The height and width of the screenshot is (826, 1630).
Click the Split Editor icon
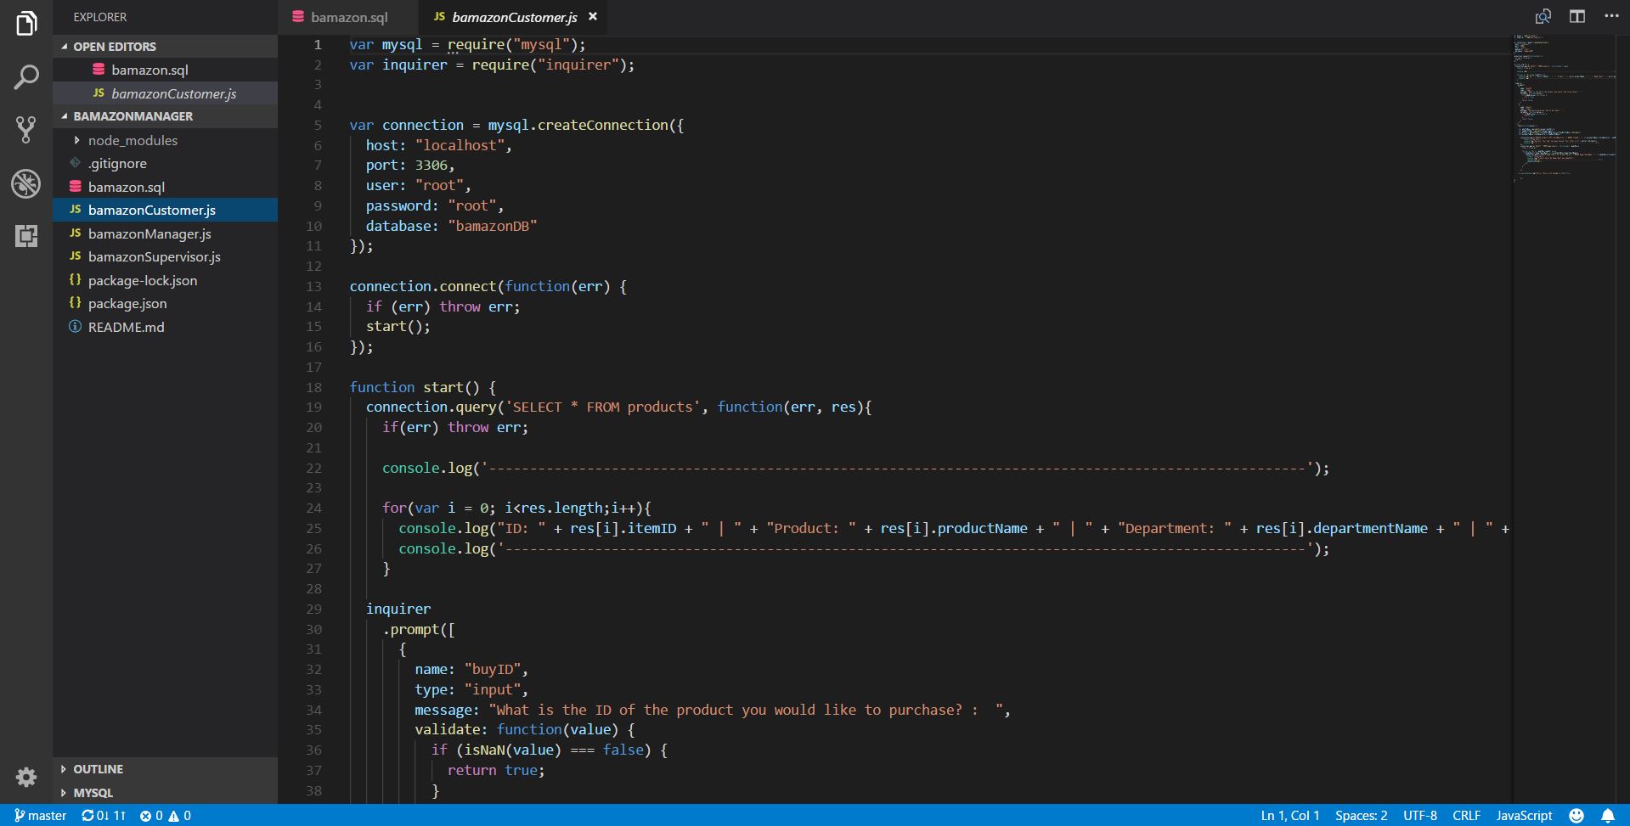[1577, 16]
